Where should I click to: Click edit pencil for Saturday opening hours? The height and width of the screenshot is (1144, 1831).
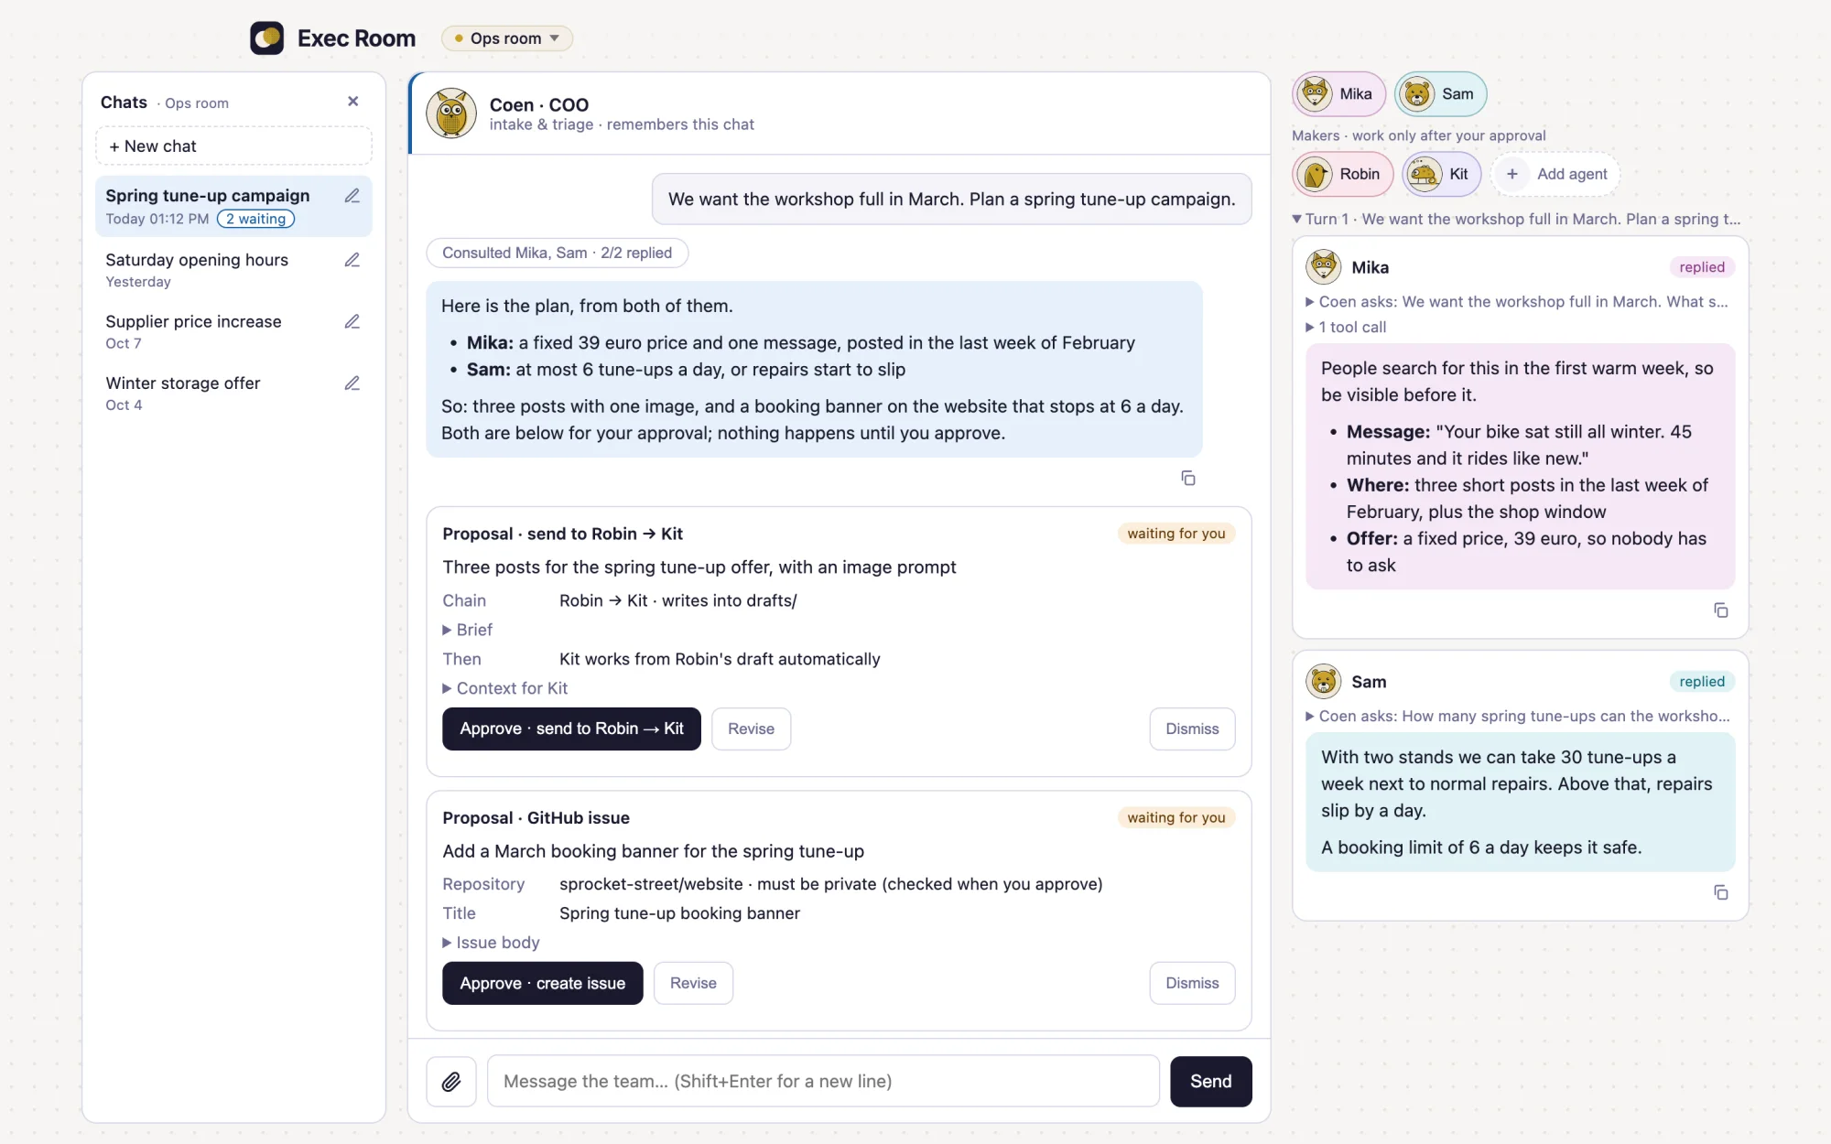352,260
